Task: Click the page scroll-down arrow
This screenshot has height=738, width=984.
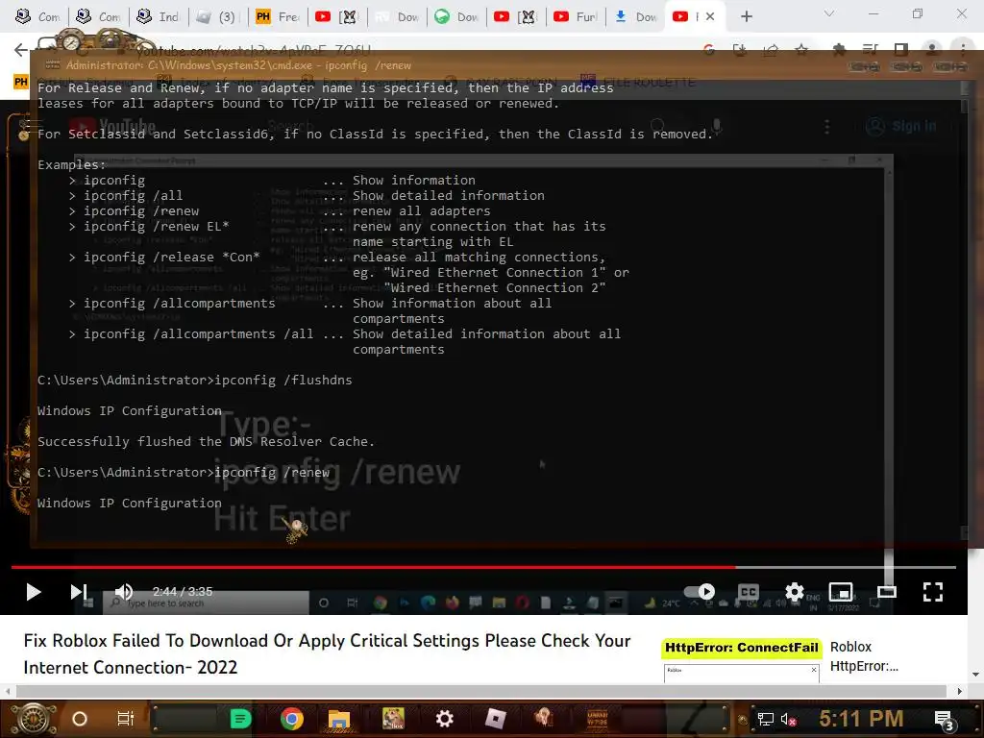Action: click(x=975, y=675)
